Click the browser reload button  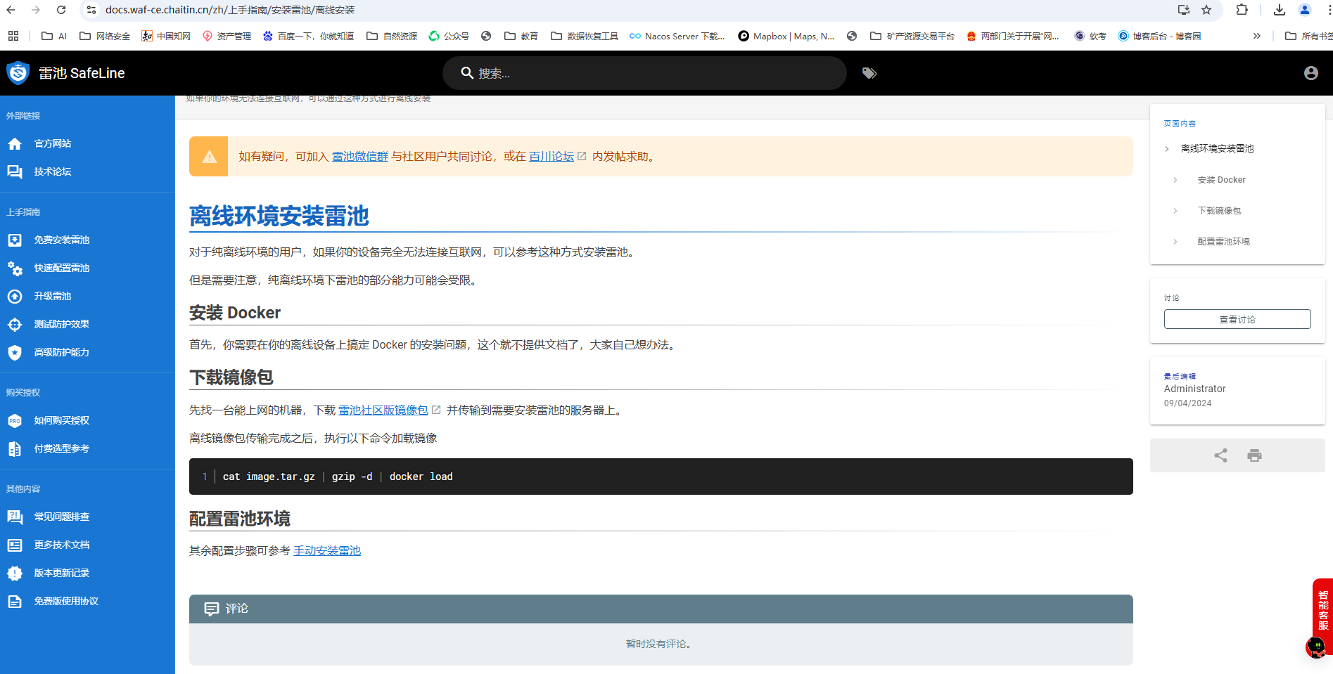click(61, 10)
